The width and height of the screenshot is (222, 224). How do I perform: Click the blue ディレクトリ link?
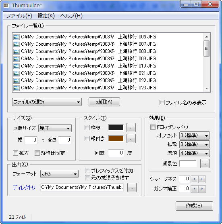click(x=24, y=188)
